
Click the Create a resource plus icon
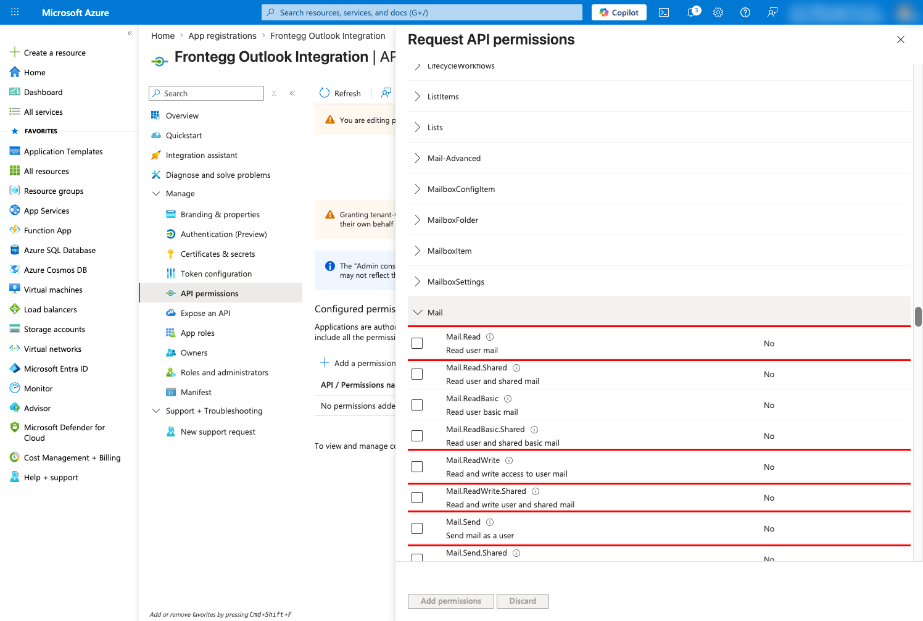[15, 52]
